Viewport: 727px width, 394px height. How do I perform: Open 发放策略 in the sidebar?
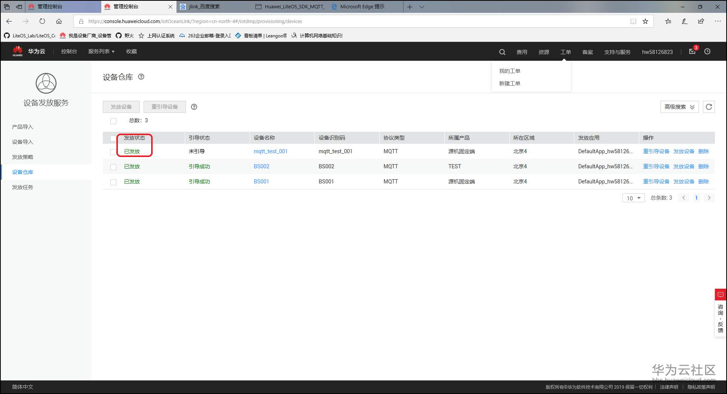23,157
